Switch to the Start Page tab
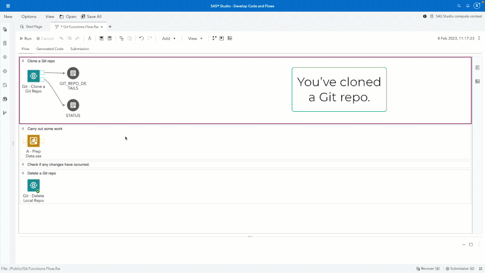 pos(31,27)
